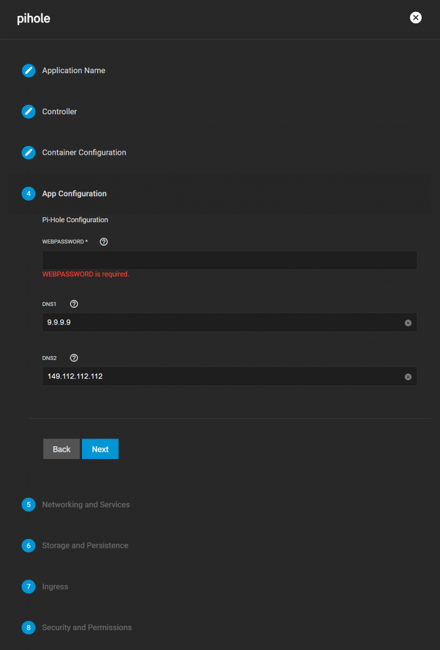Image resolution: width=440 pixels, height=650 pixels.
Task: Jump to Storage and Persistence step
Action: pyautogui.click(x=85, y=545)
